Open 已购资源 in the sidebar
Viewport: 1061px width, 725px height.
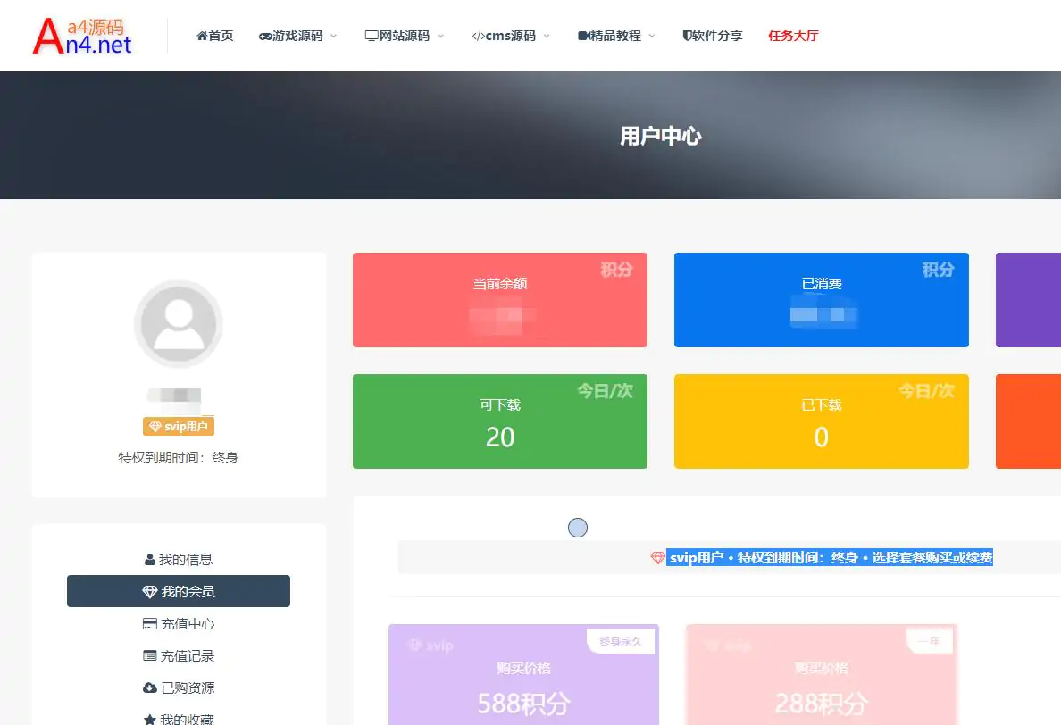pyautogui.click(x=179, y=687)
